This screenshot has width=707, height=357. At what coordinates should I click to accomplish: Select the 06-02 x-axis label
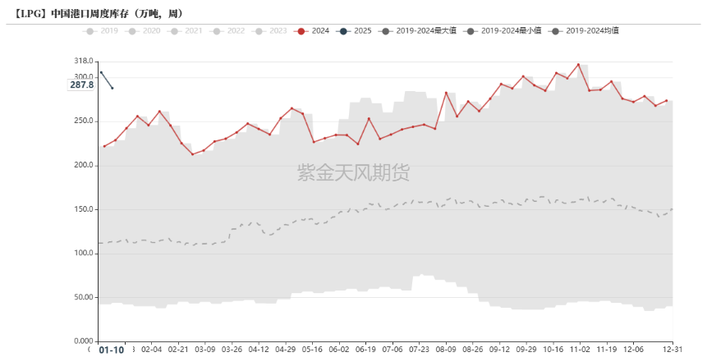click(338, 350)
